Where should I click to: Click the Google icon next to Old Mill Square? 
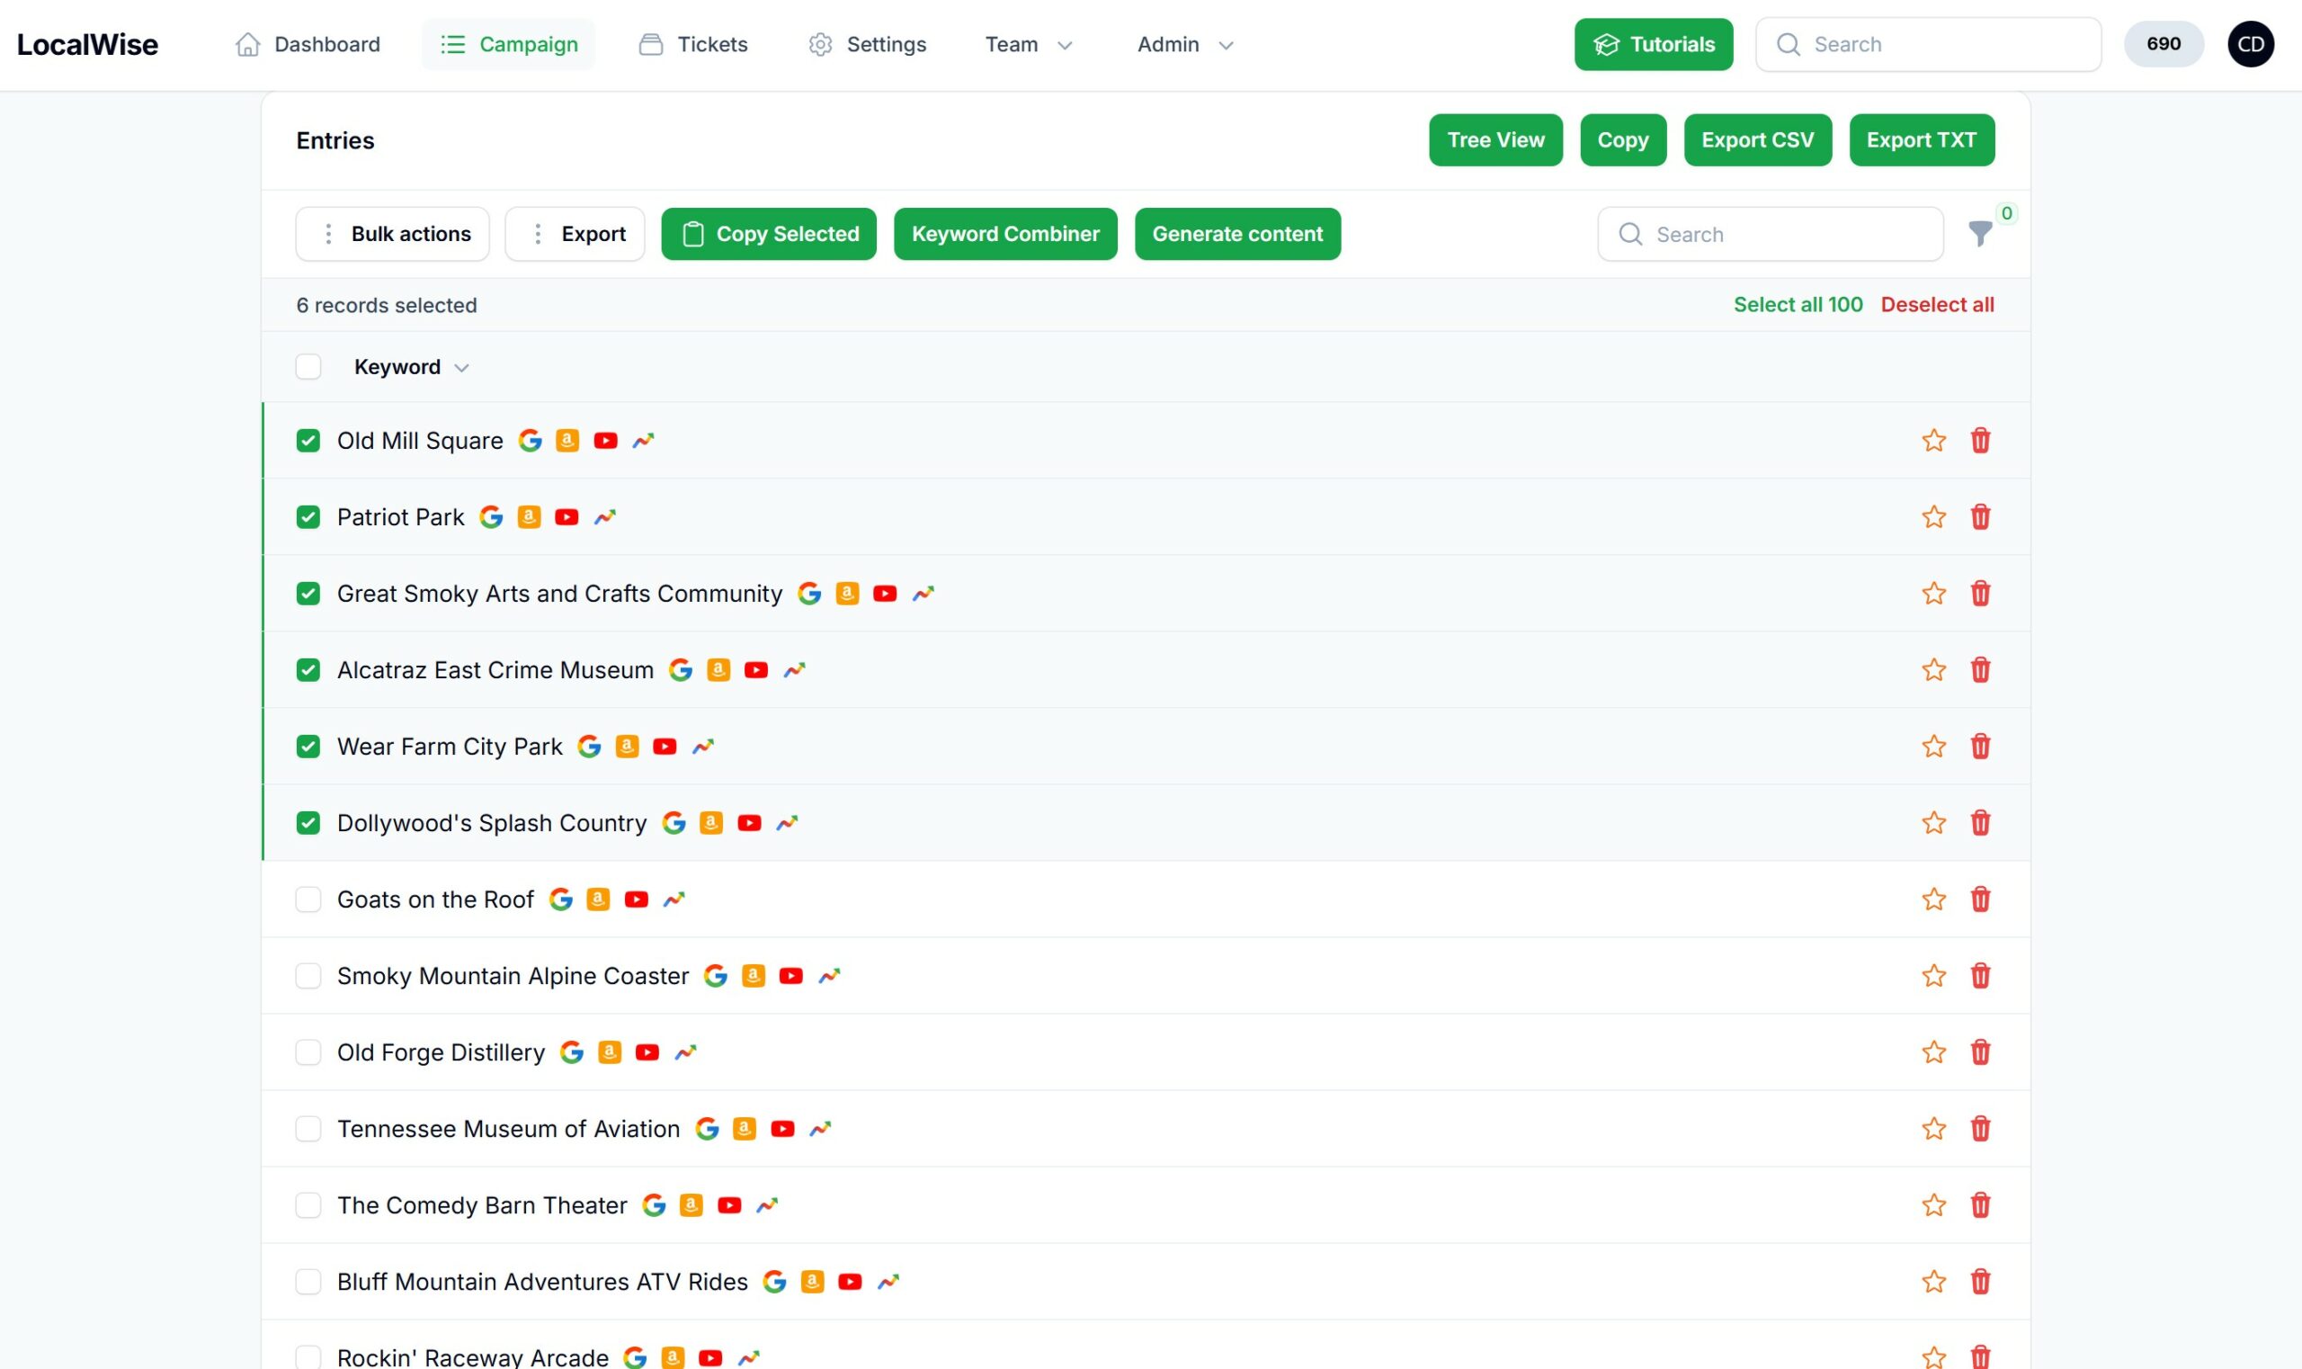click(530, 440)
